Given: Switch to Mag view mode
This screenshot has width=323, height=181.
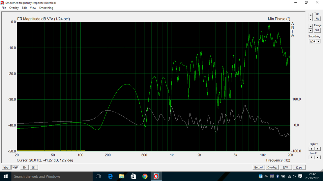Looking at the screenshot, I should (x=6, y=168).
